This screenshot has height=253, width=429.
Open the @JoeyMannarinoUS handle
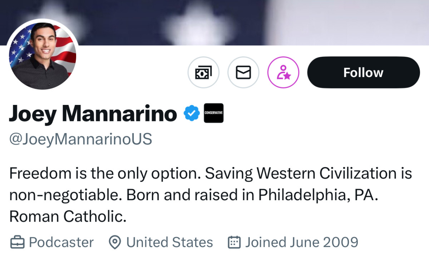[80, 139]
